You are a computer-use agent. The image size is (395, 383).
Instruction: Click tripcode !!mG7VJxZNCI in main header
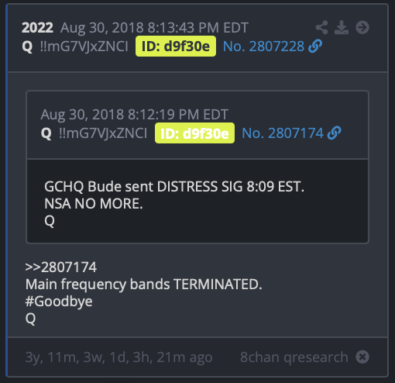tap(84, 47)
